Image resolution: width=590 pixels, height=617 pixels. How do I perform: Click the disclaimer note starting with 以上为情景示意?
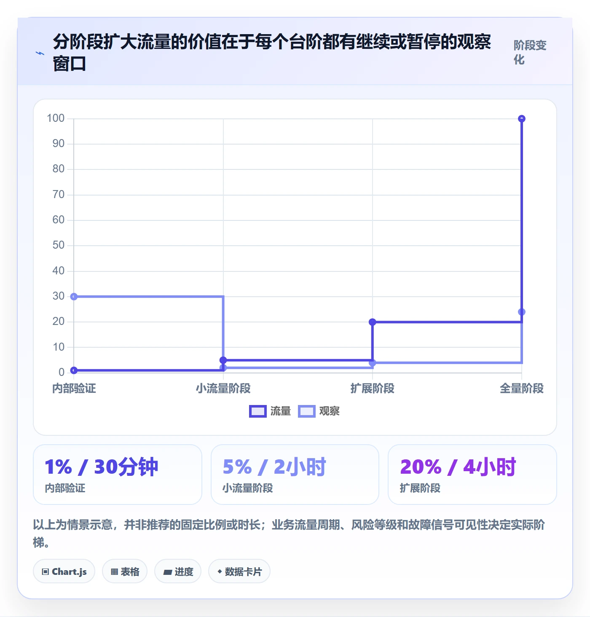click(289, 534)
